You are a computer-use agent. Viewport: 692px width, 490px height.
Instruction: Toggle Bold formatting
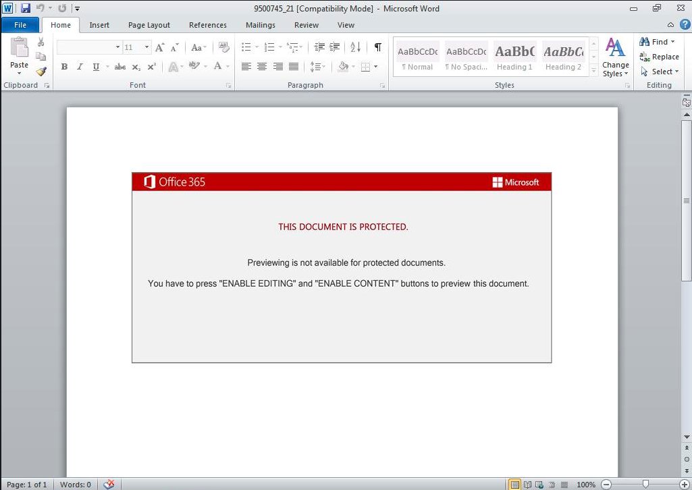[64, 67]
